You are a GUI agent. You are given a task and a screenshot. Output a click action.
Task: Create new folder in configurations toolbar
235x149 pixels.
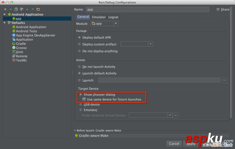pos(38,9)
